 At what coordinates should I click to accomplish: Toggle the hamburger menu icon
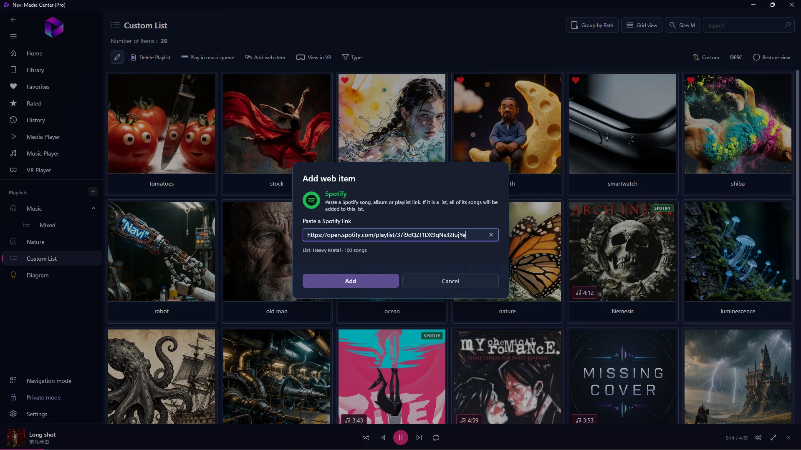tap(13, 36)
